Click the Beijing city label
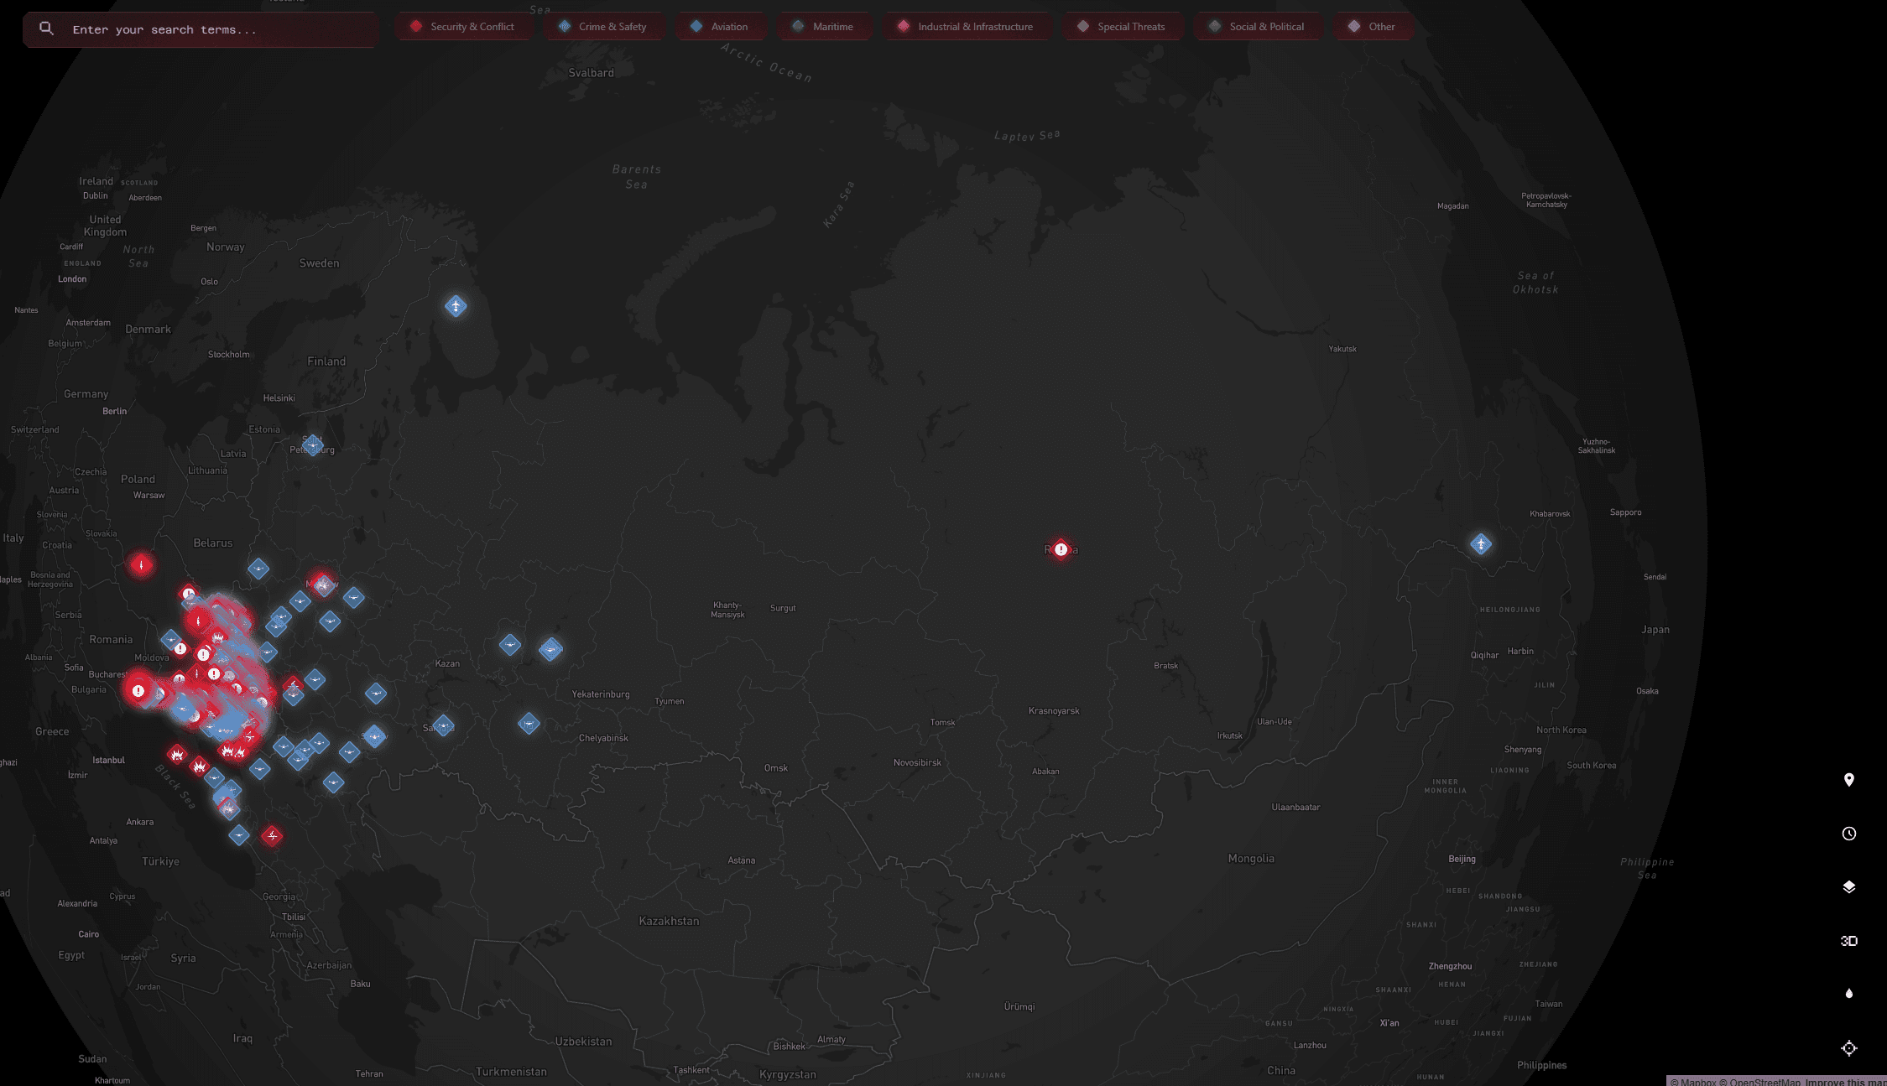 pos(1462,859)
